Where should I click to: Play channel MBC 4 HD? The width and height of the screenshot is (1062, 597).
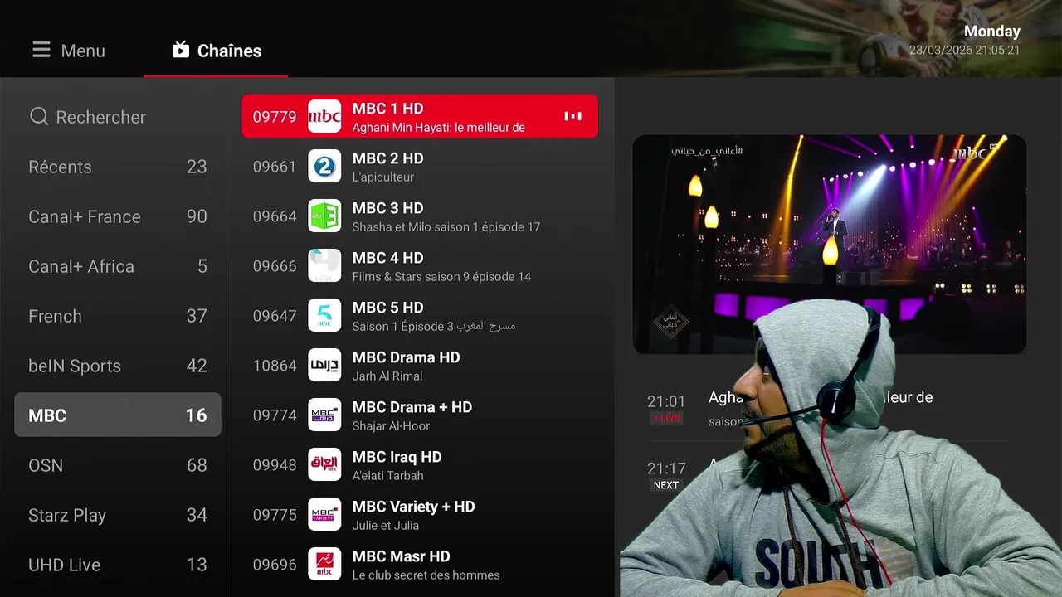click(x=420, y=265)
